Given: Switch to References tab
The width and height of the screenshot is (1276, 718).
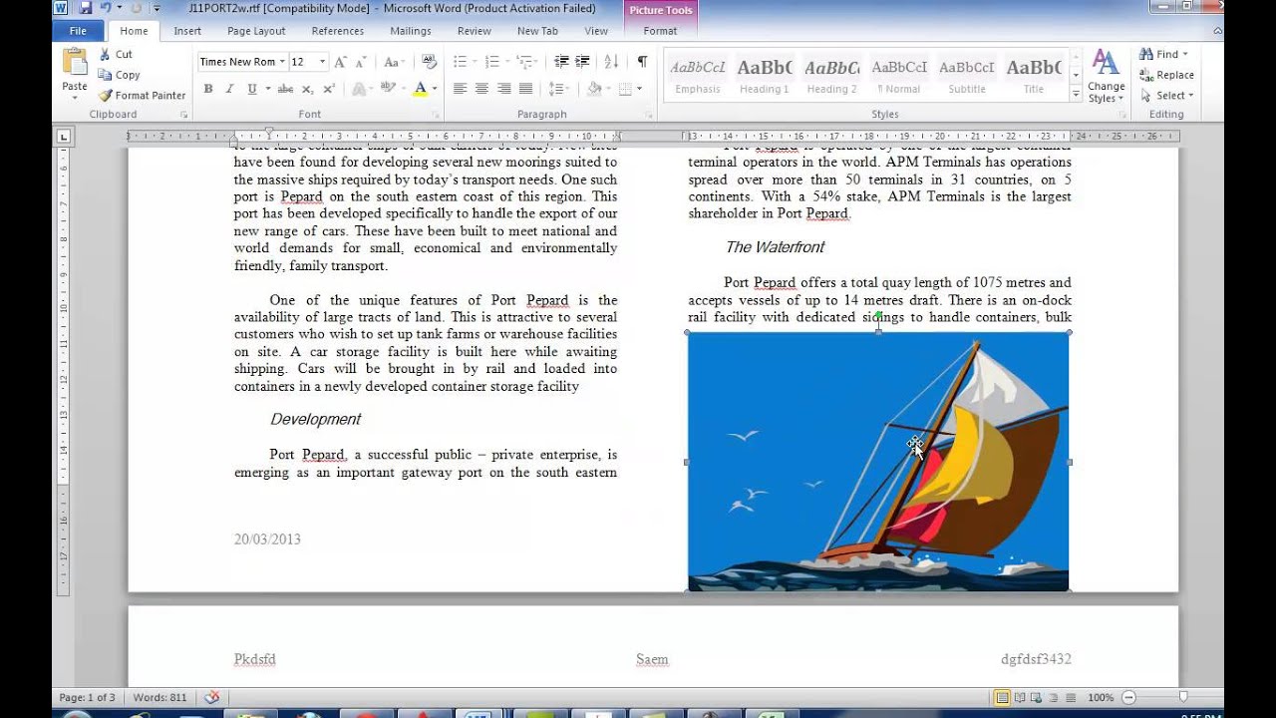Looking at the screenshot, I should 338,31.
